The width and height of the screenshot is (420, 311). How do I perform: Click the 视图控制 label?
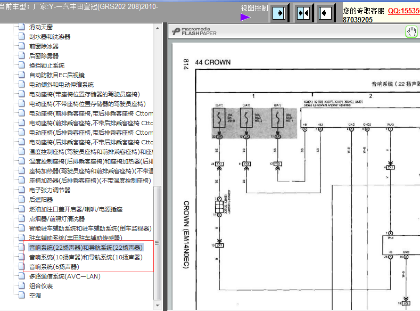coord(254,9)
